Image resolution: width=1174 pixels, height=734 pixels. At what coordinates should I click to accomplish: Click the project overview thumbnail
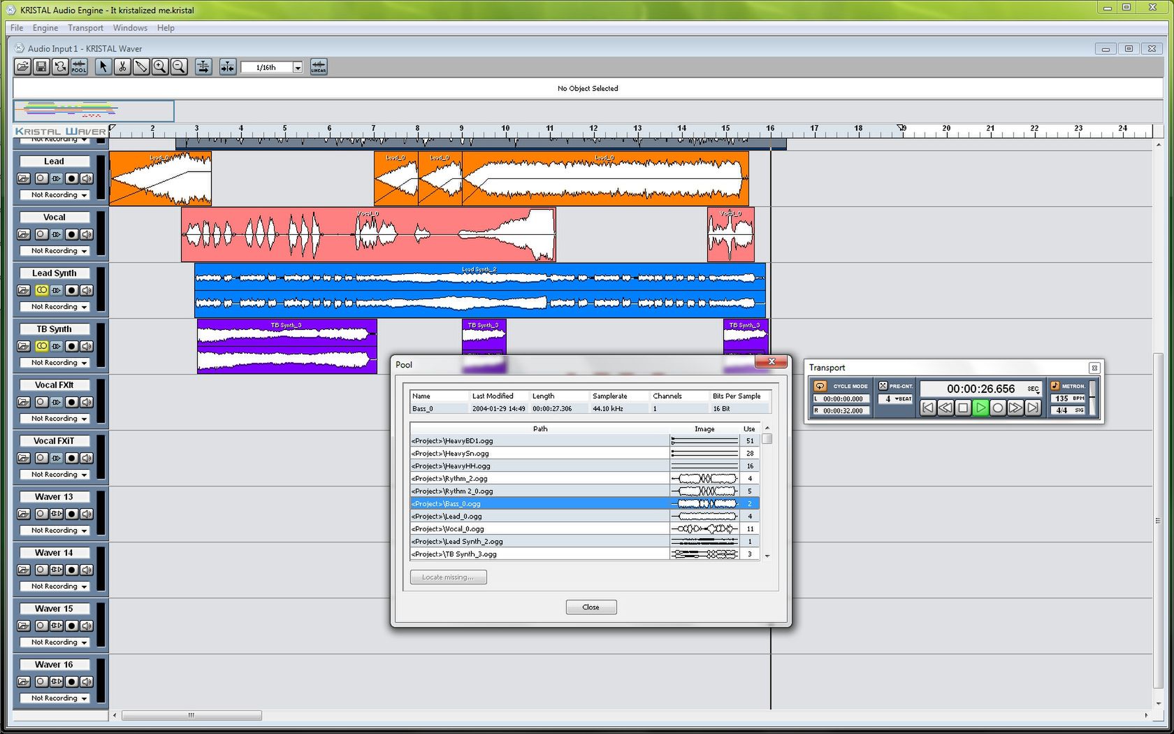click(94, 110)
